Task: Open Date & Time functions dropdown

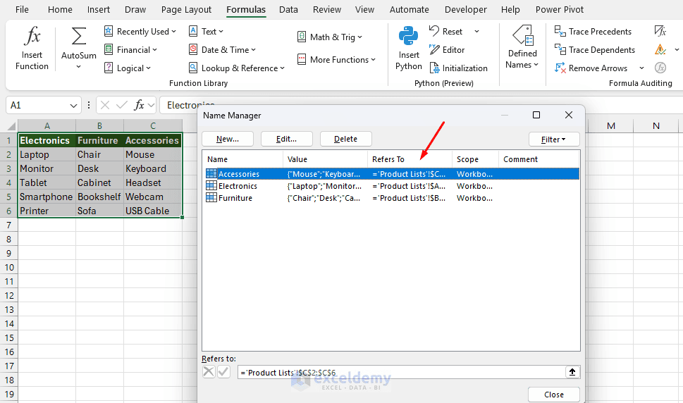Action: point(222,49)
